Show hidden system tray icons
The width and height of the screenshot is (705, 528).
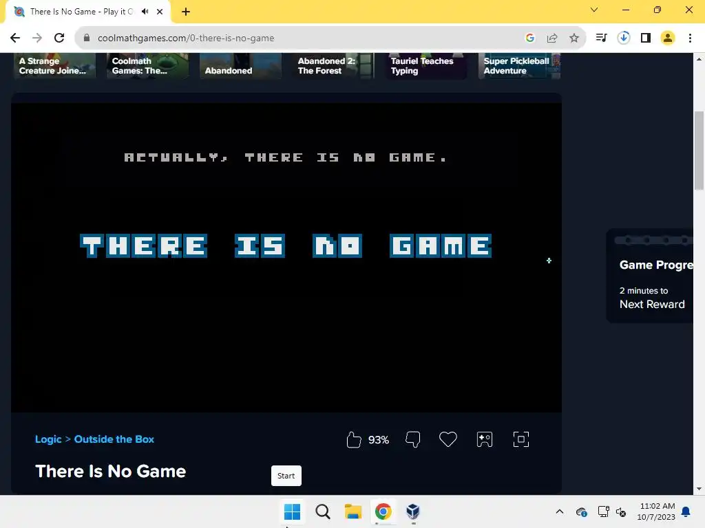pyautogui.click(x=559, y=511)
